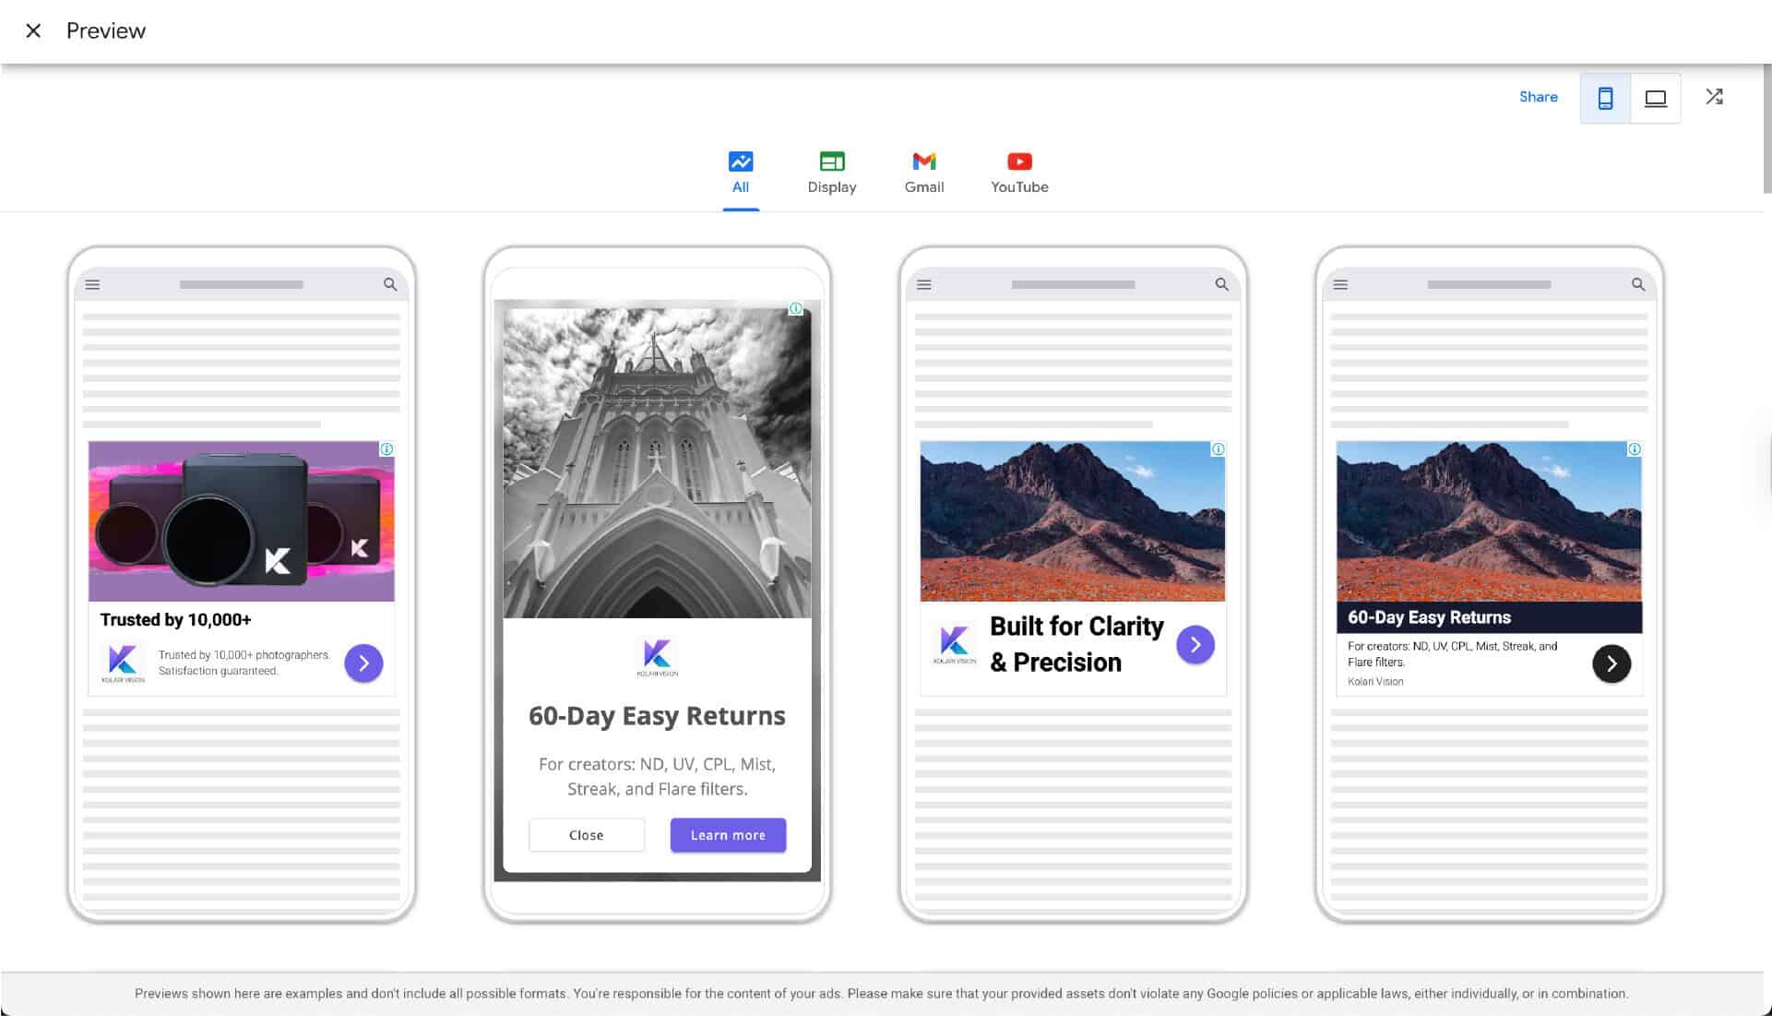The width and height of the screenshot is (1772, 1016).
Task: Click purple arrow in Trusted by 10,000+ ad
Action: [363, 663]
